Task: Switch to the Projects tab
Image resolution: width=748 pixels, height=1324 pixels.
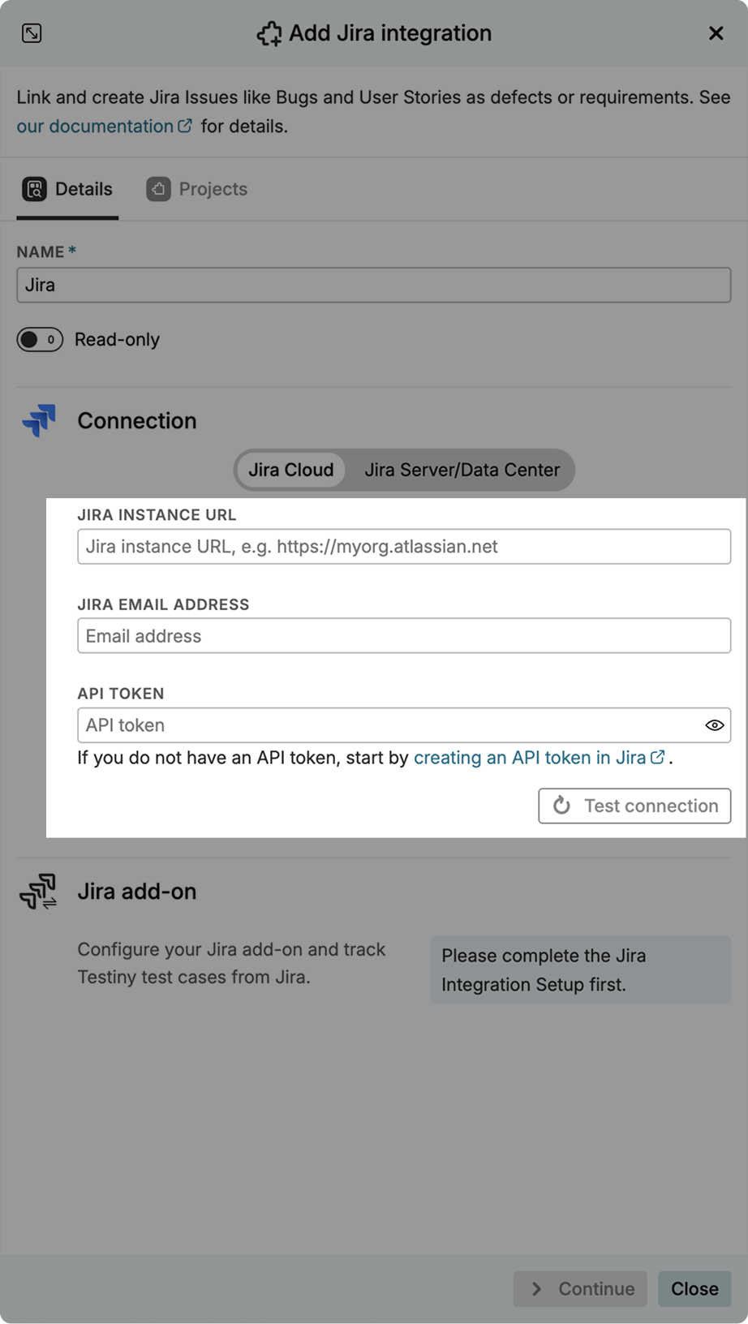Action: (x=212, y=188)
